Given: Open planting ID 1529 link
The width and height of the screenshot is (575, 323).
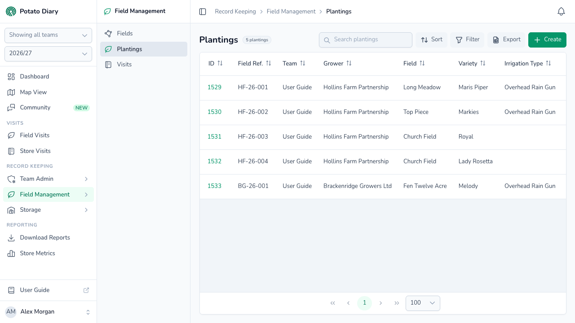Looking at the screenshot, I should (x=214, y=87).
